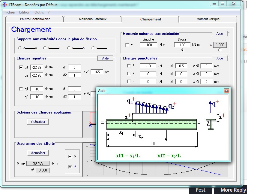Click z/S field showing 165

point(97,72)
